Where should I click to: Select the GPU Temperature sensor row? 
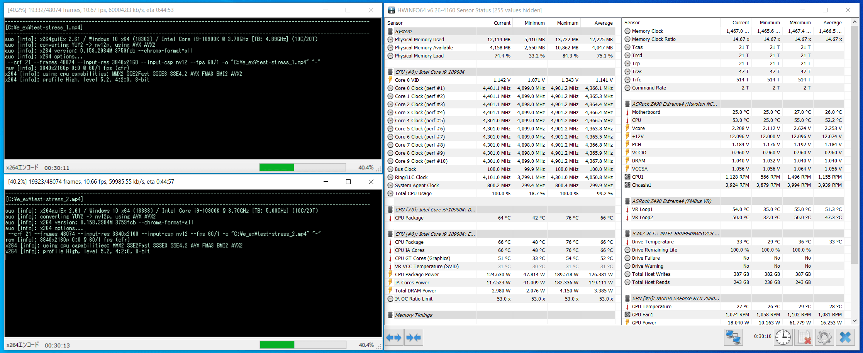(734, 307)
